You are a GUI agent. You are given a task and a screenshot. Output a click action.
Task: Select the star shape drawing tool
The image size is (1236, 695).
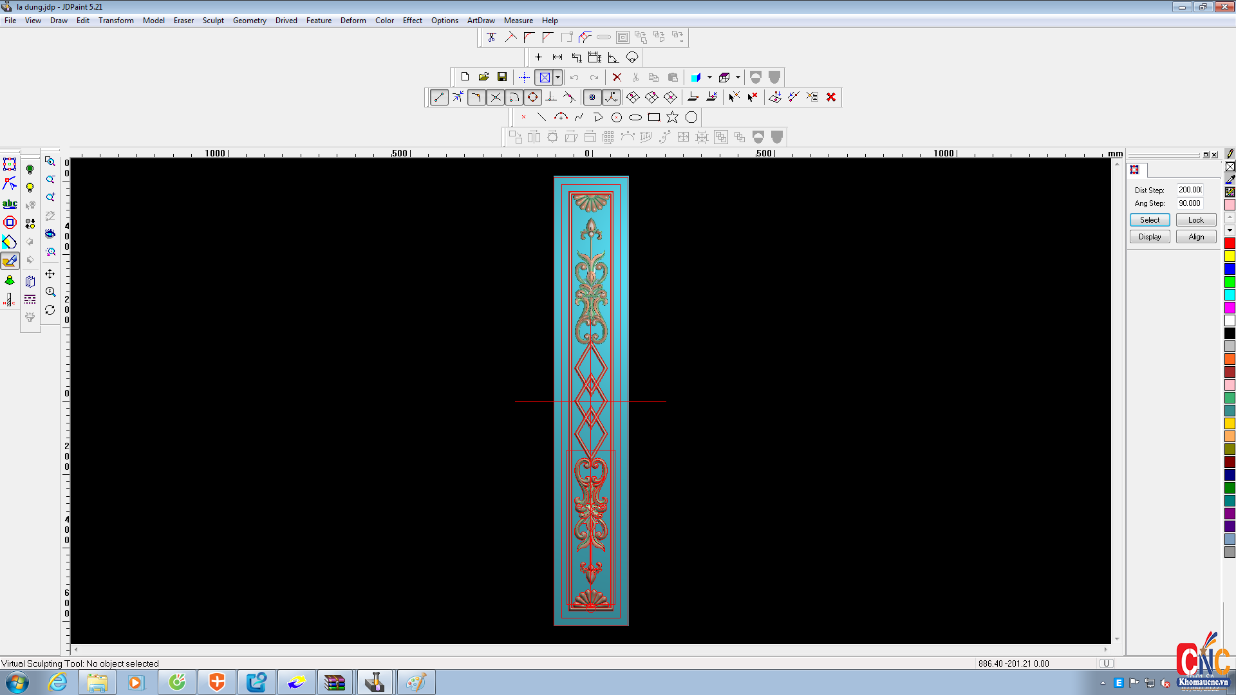pos(672,117)
